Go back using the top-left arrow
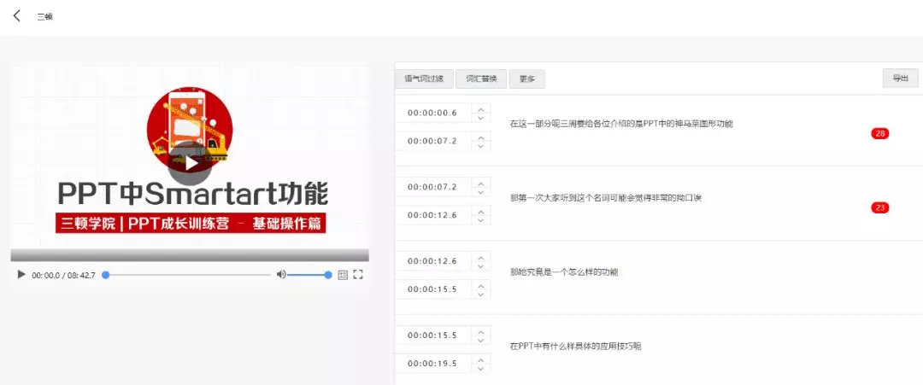 (x=17, y=16)
